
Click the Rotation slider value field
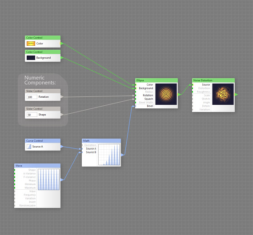[x=32, y=97]
